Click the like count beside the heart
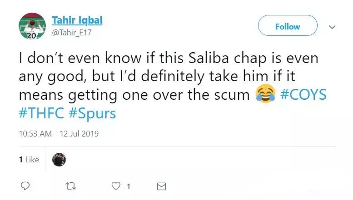Image resolution: width=353 pixels, height=200 pixels. [129, 186]
